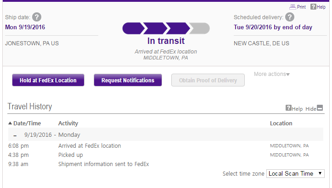Open the More actions dropdown
This screenshot has width=332, height=188.
coord(272,74)
